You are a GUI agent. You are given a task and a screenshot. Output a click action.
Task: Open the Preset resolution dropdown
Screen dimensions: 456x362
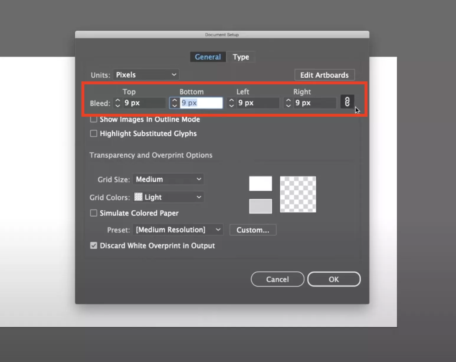pos(178,230)
